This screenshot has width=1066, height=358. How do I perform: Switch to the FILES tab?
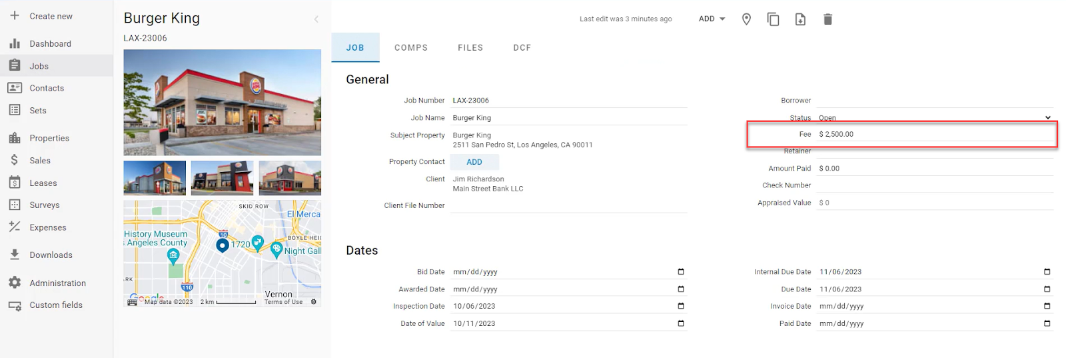click(470, 47)
